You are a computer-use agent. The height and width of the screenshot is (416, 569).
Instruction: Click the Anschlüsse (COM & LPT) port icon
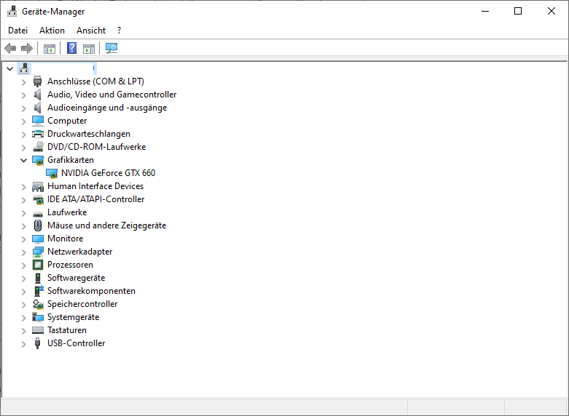(37, 81)
